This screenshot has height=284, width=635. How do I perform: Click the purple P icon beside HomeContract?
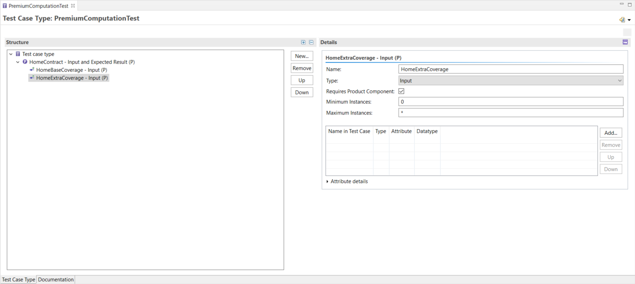[25, 62]
